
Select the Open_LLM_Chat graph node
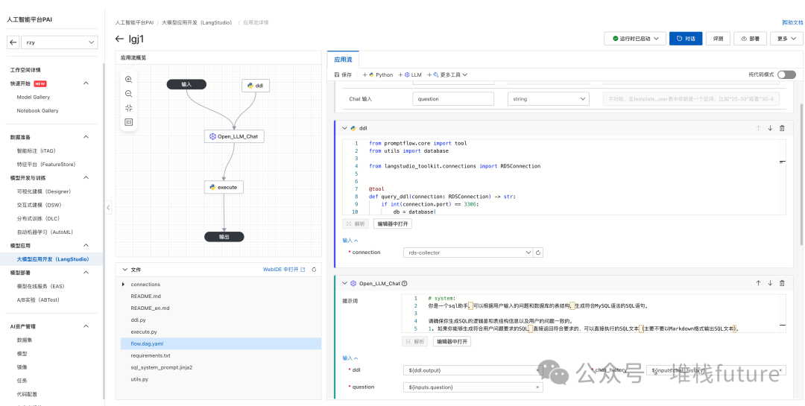pyautogui.click(x=234, y=136)
